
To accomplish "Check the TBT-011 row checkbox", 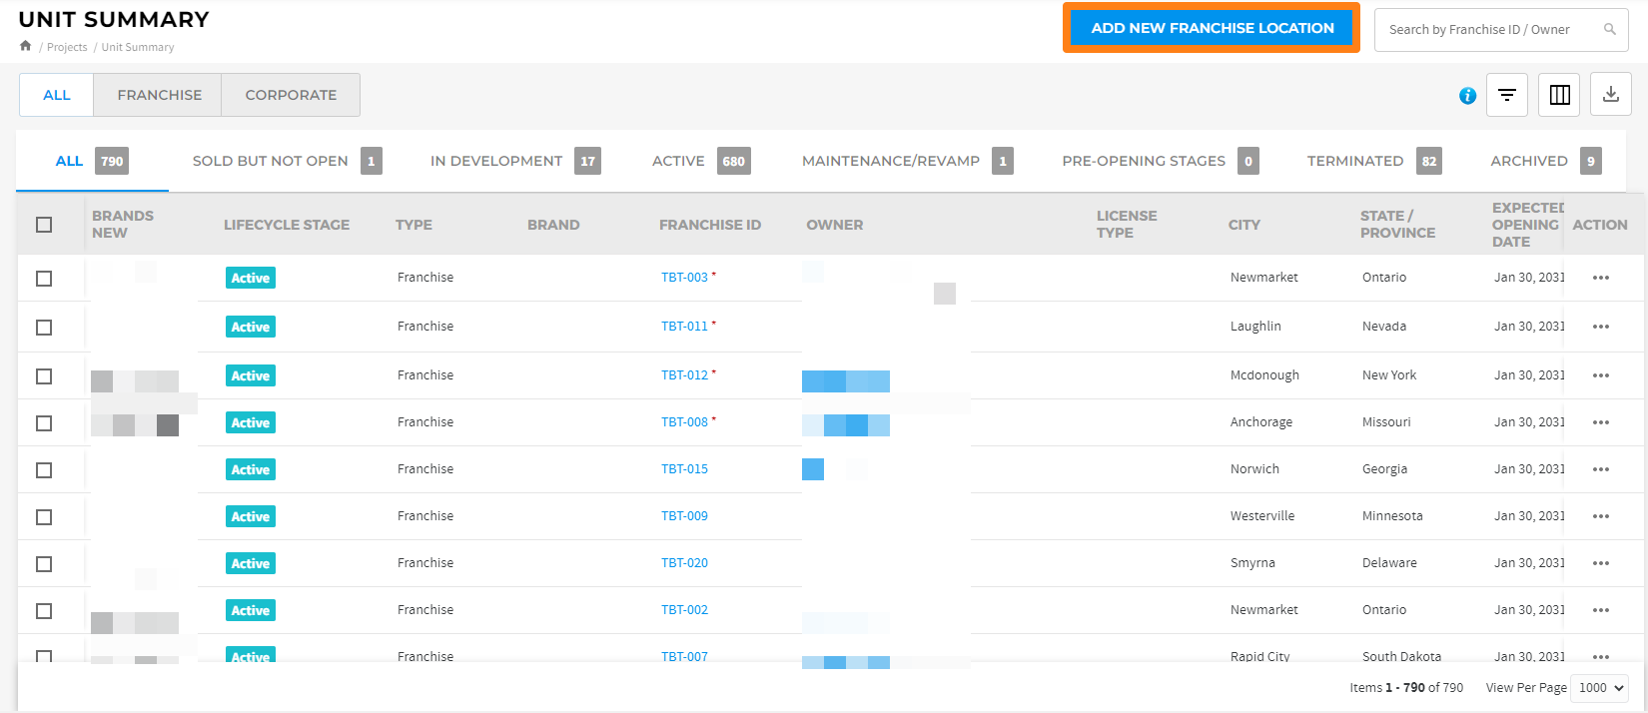I will click(44, 328).
